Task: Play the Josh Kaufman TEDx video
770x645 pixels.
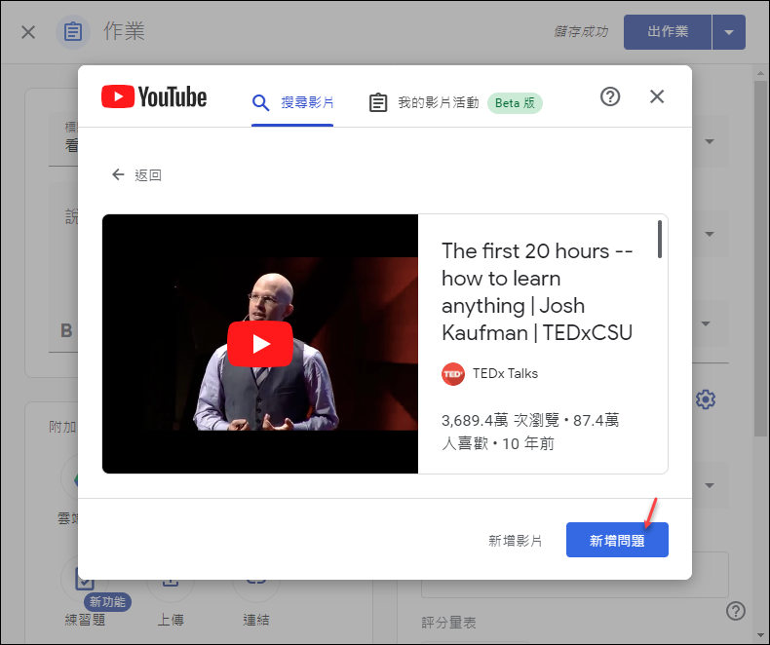Action: pos(260,344)
